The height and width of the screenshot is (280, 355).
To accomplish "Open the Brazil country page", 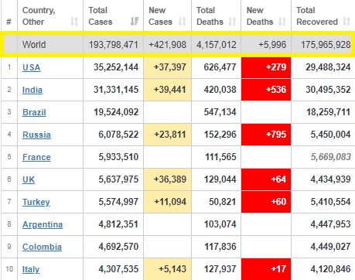I will (34, 112).
